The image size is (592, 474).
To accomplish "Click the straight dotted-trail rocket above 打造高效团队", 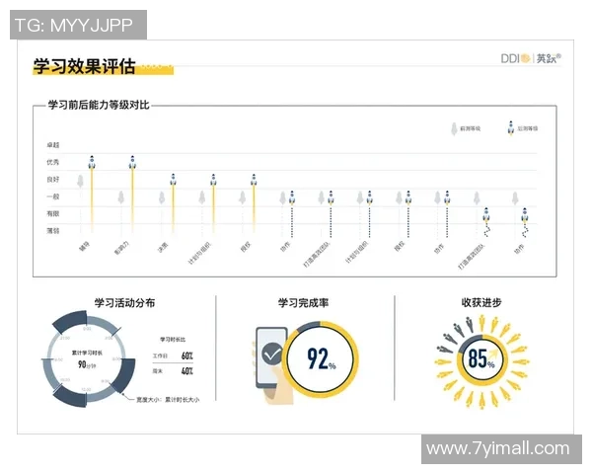I will pyautogui.click(x=331, y=197).
